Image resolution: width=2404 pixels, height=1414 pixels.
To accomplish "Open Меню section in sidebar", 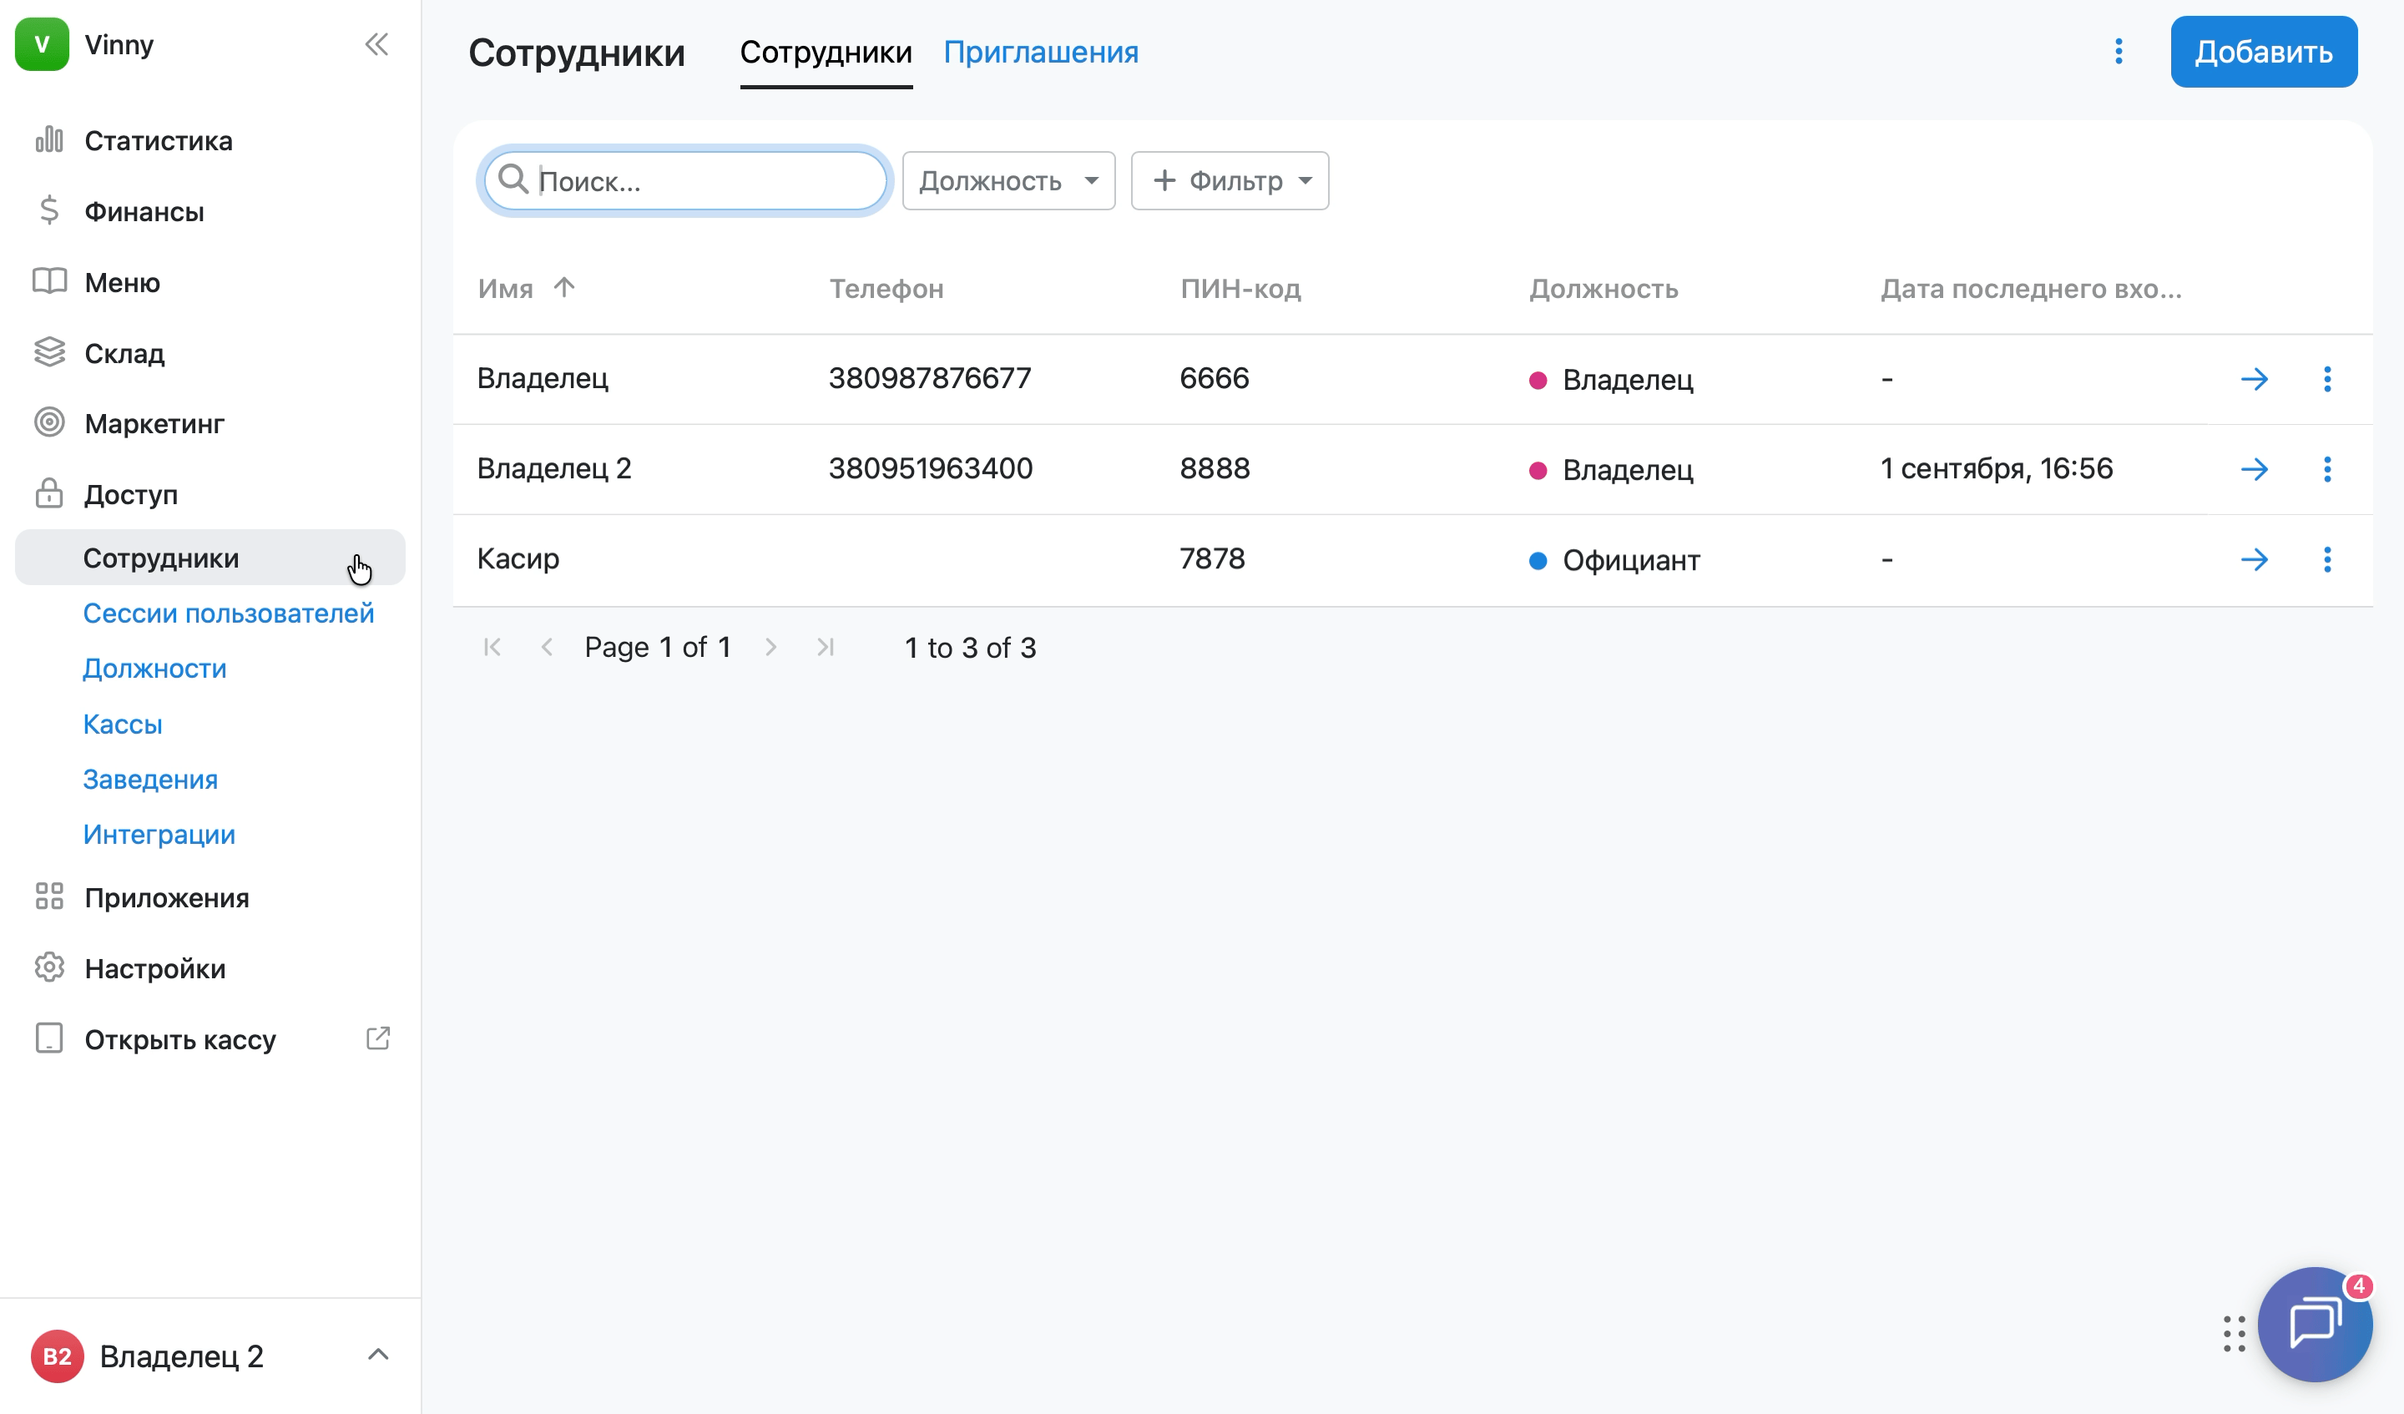I will coord(122,282).
